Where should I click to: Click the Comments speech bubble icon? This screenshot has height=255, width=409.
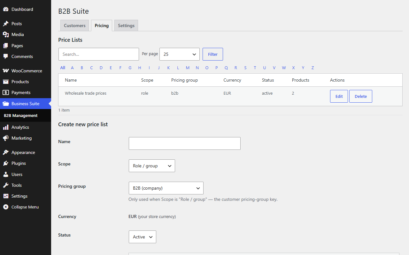(x=6, y=56)
